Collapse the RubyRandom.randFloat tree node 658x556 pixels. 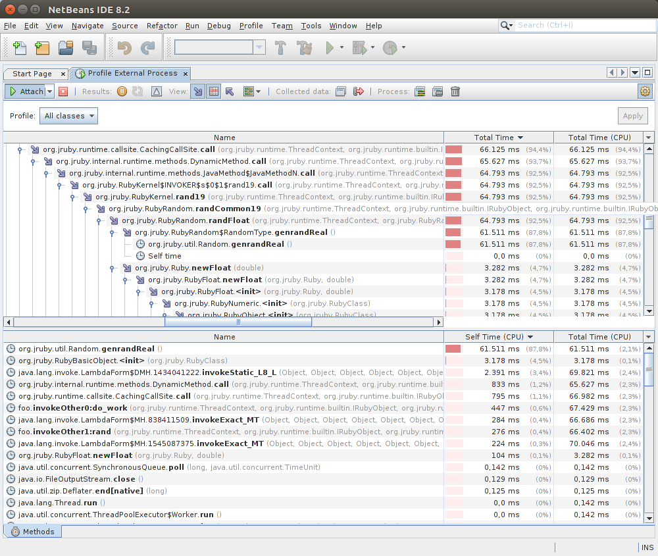tap(98, 220)
